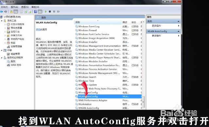The image size is (209, 127).
Task: Select the Windows Search service row
Action: pos(108,77)
